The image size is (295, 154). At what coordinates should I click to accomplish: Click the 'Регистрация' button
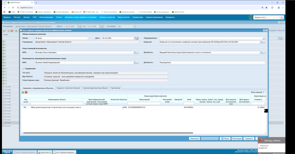[237, 139]
